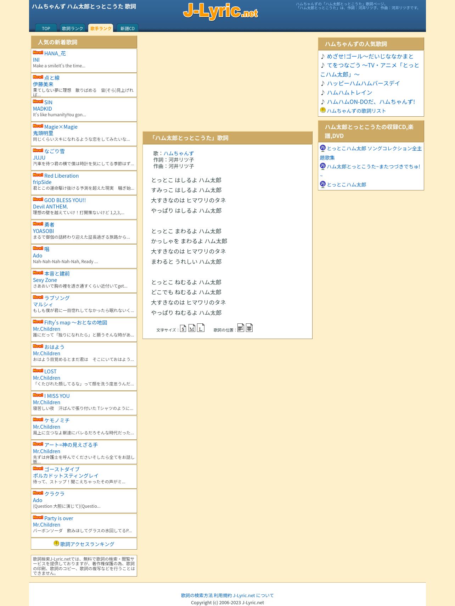Open artist fripSide
This screenshot has width=455, height=606.
tap(42, 182)
